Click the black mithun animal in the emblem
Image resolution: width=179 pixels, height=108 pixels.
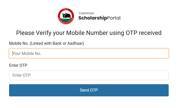[x=66, y=16]
